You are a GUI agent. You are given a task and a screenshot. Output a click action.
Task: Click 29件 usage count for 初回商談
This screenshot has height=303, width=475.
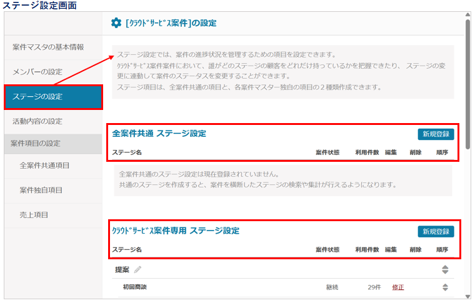[374, 287]
